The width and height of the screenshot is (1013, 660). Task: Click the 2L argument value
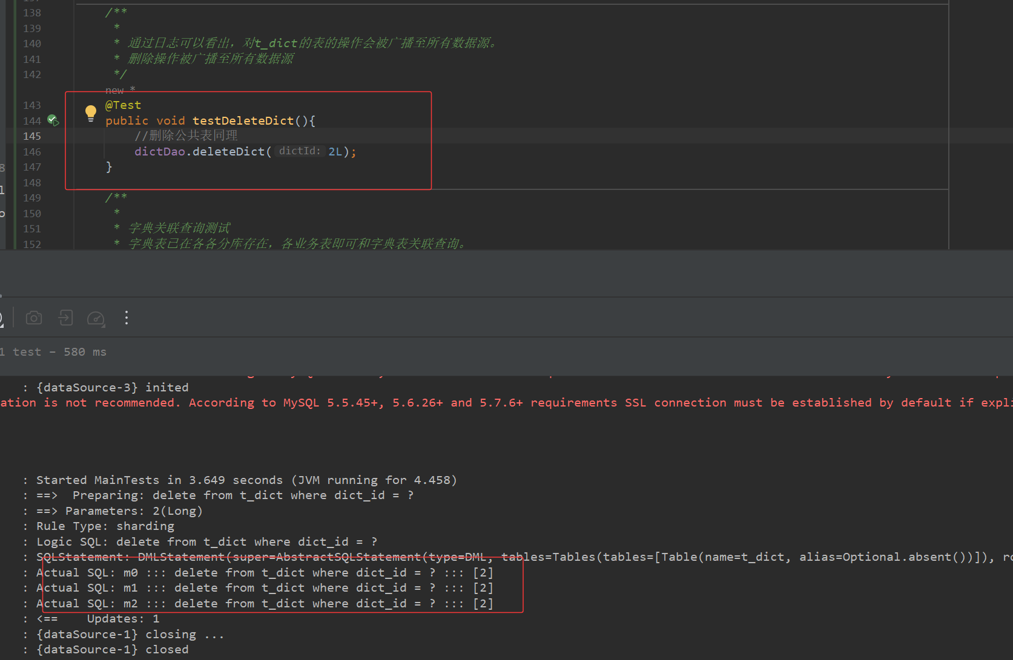click(x=335, y=151)
